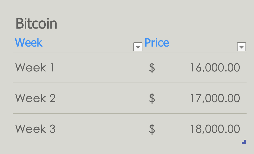Viewport: 254px width, 154px height.
Task: Select the Week 3 cell
Action: (35, 129)
